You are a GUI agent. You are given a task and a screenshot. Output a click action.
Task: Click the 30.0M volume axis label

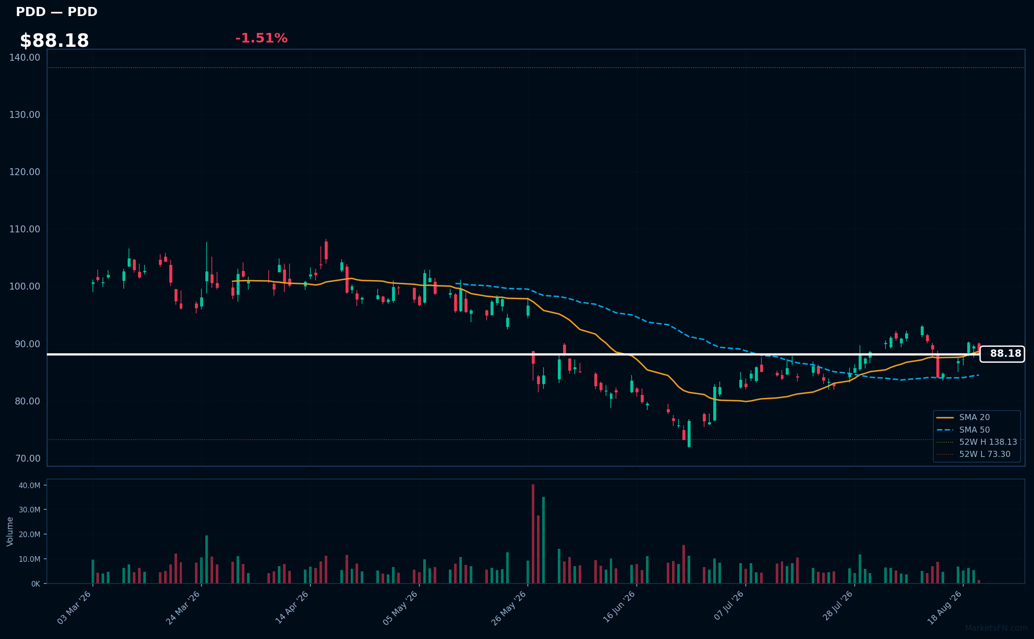pyautogui.click(x=30, y=509)
